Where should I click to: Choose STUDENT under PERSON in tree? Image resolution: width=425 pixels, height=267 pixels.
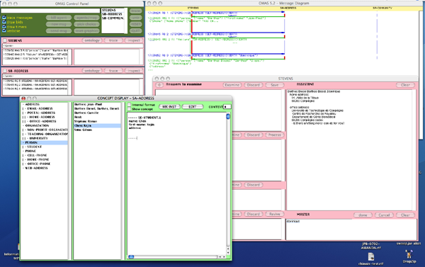pyautogui.click(x=34, y=147)
